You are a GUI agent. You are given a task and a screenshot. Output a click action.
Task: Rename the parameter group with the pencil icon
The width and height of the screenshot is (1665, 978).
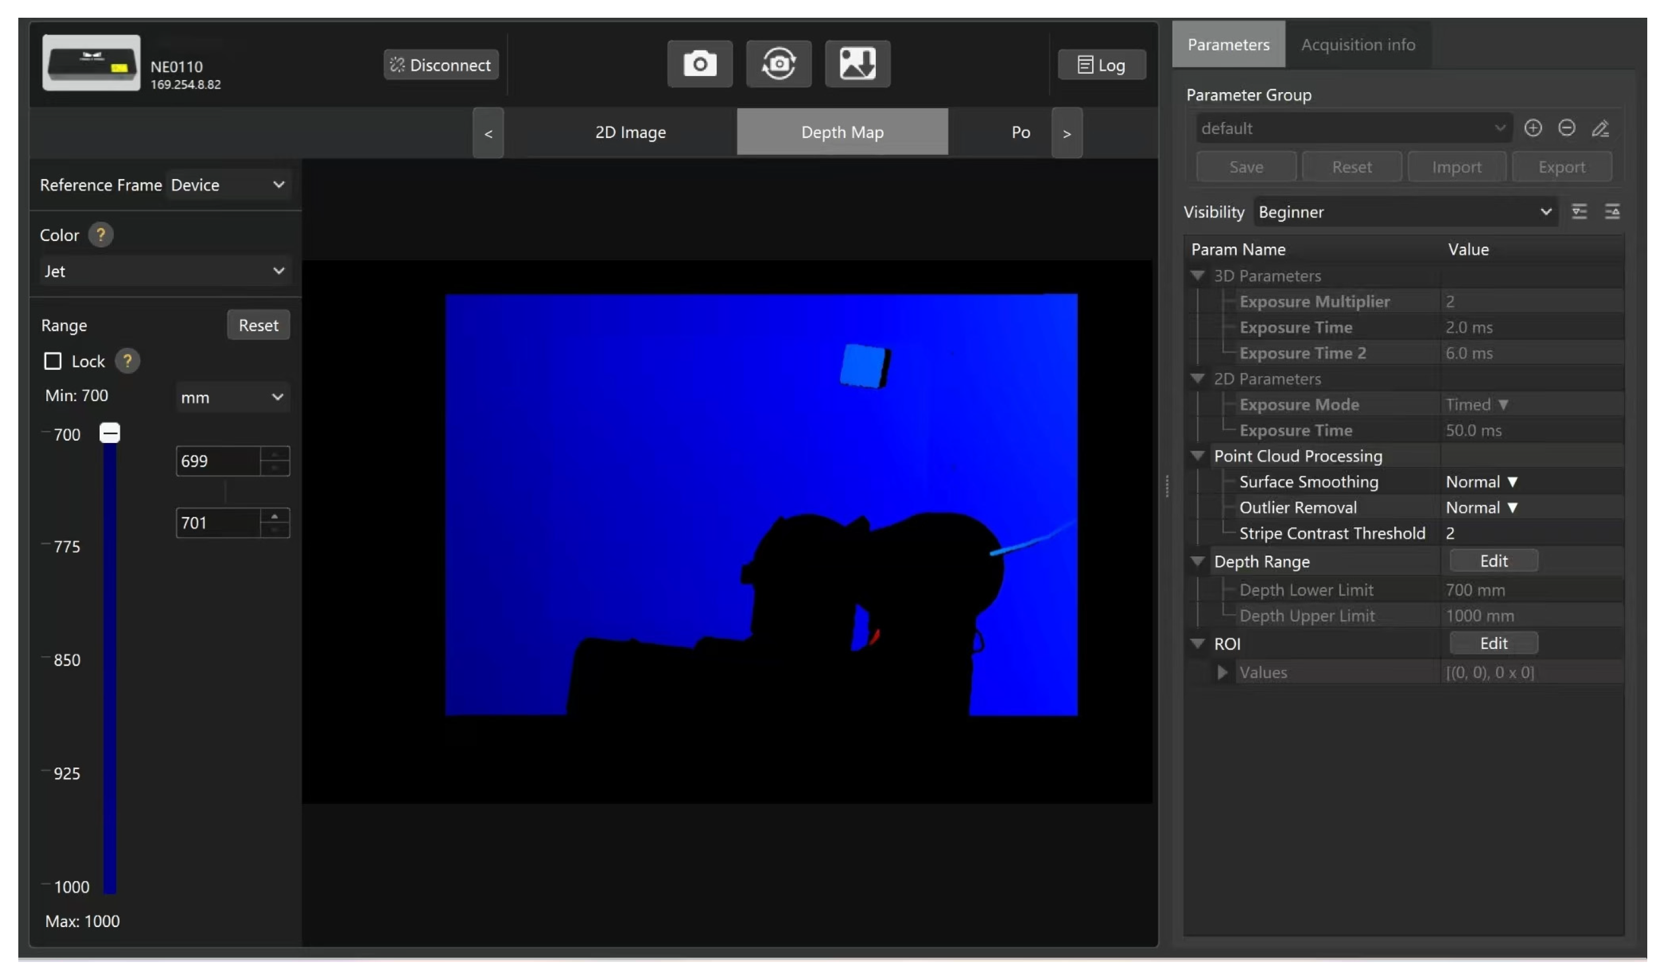coord(1600,128)
